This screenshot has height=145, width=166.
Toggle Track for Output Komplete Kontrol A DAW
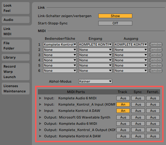pyautogui.click(x=123, y=136)
